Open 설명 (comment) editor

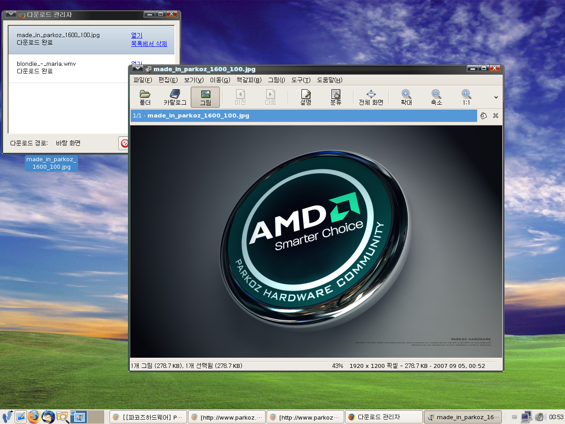(306, 97)
